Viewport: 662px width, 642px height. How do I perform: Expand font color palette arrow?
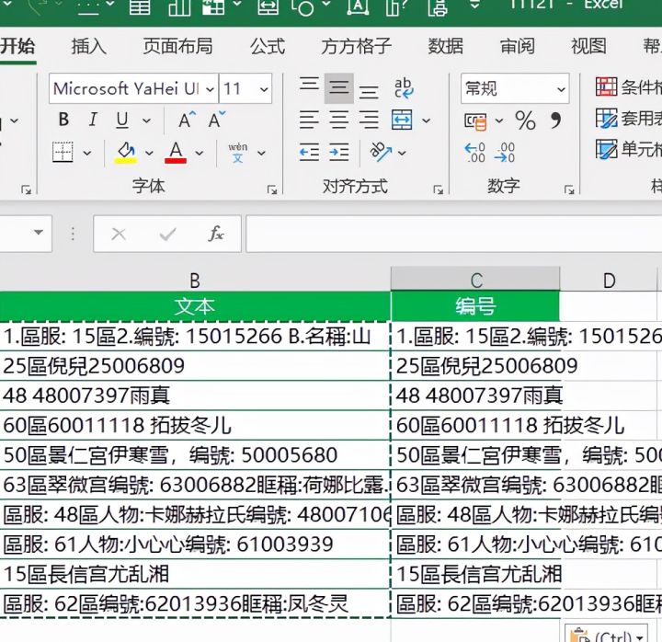pyautogui.click(x=199, y=153)
